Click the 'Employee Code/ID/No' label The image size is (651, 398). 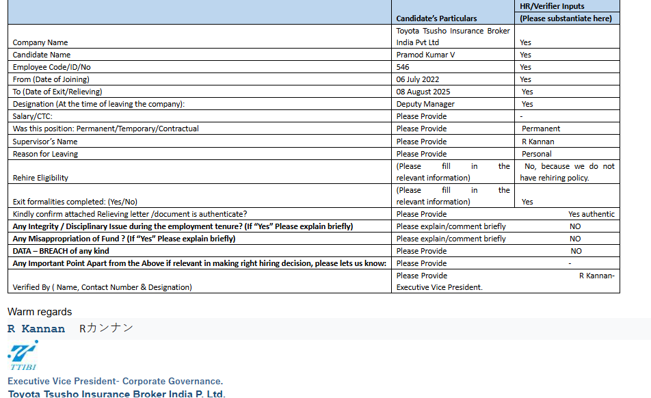point(51,67)
